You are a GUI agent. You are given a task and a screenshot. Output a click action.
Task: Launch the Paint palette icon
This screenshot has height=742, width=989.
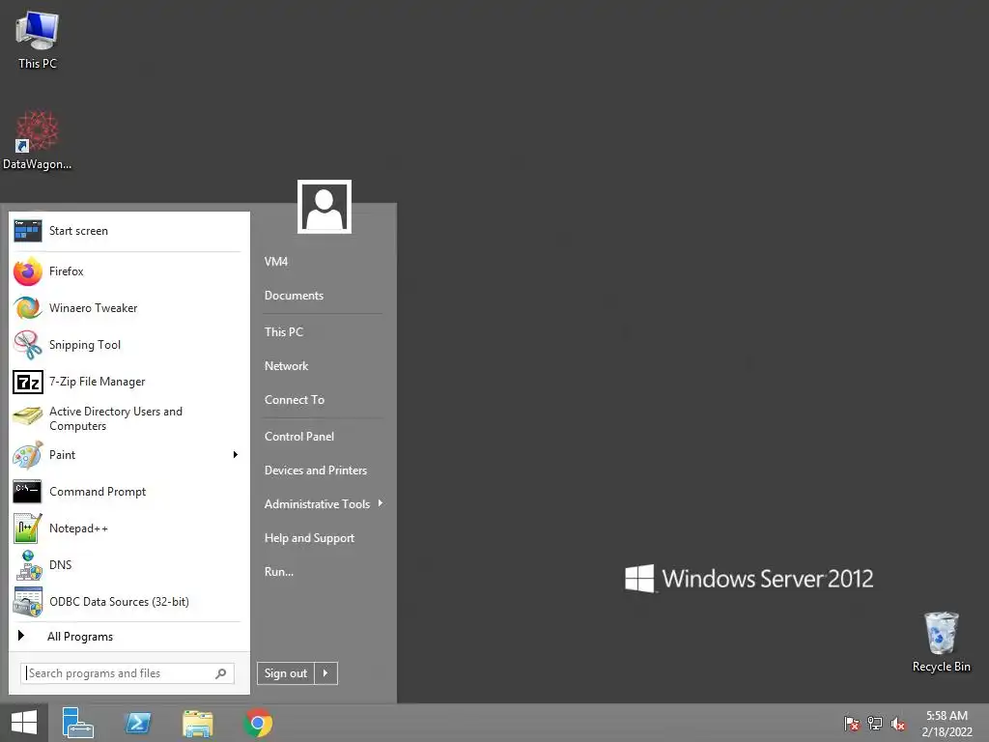[27, 455]
